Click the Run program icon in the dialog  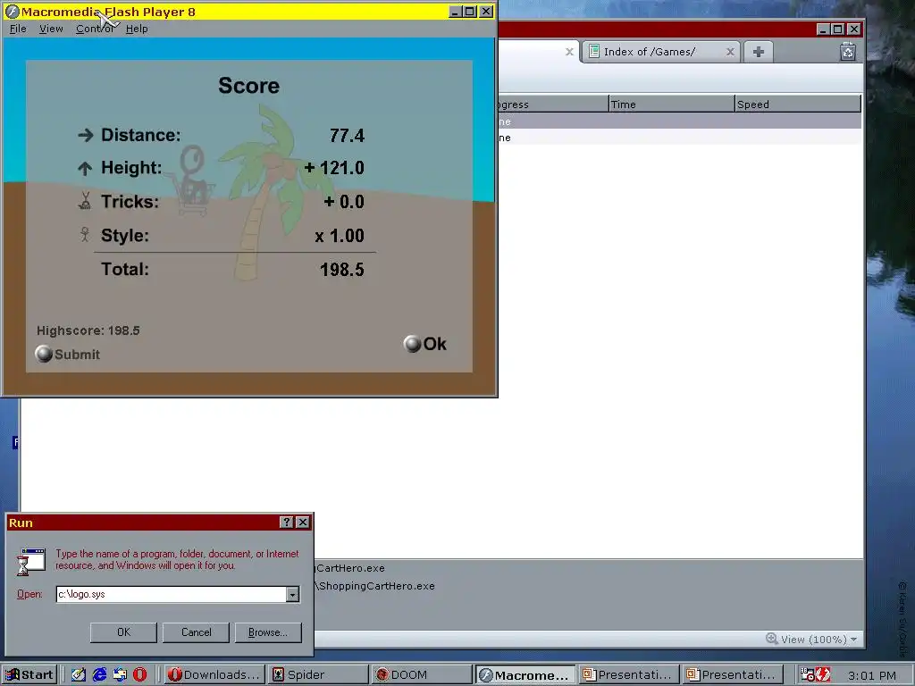31,561
